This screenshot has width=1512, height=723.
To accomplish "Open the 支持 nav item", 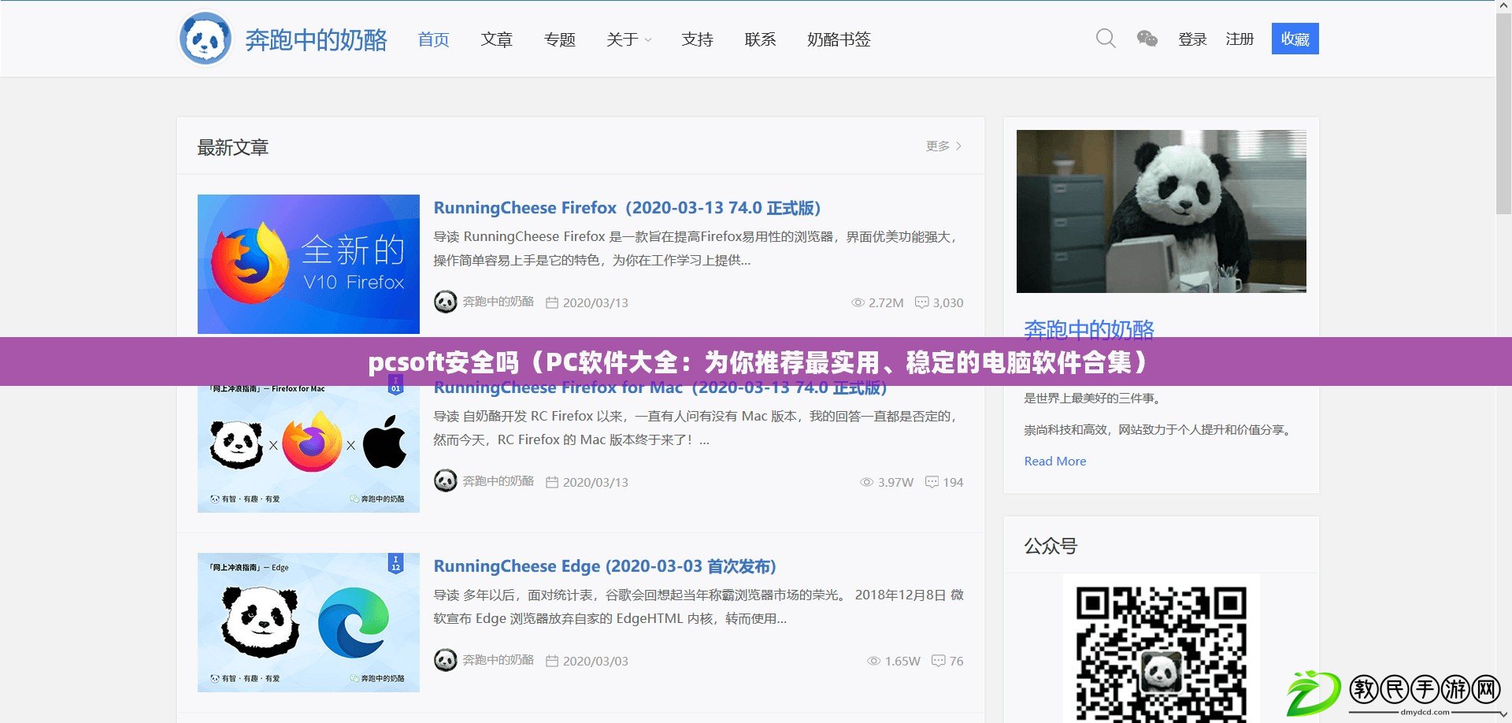I will (x=697, y=39).
